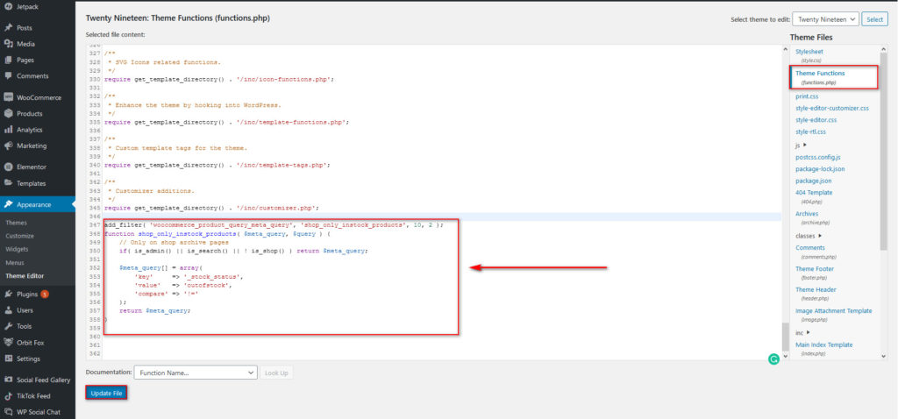Click the Tools wrench icon
Image resolution: width=898 pixels, height=419 pixels.
(8, 326)
